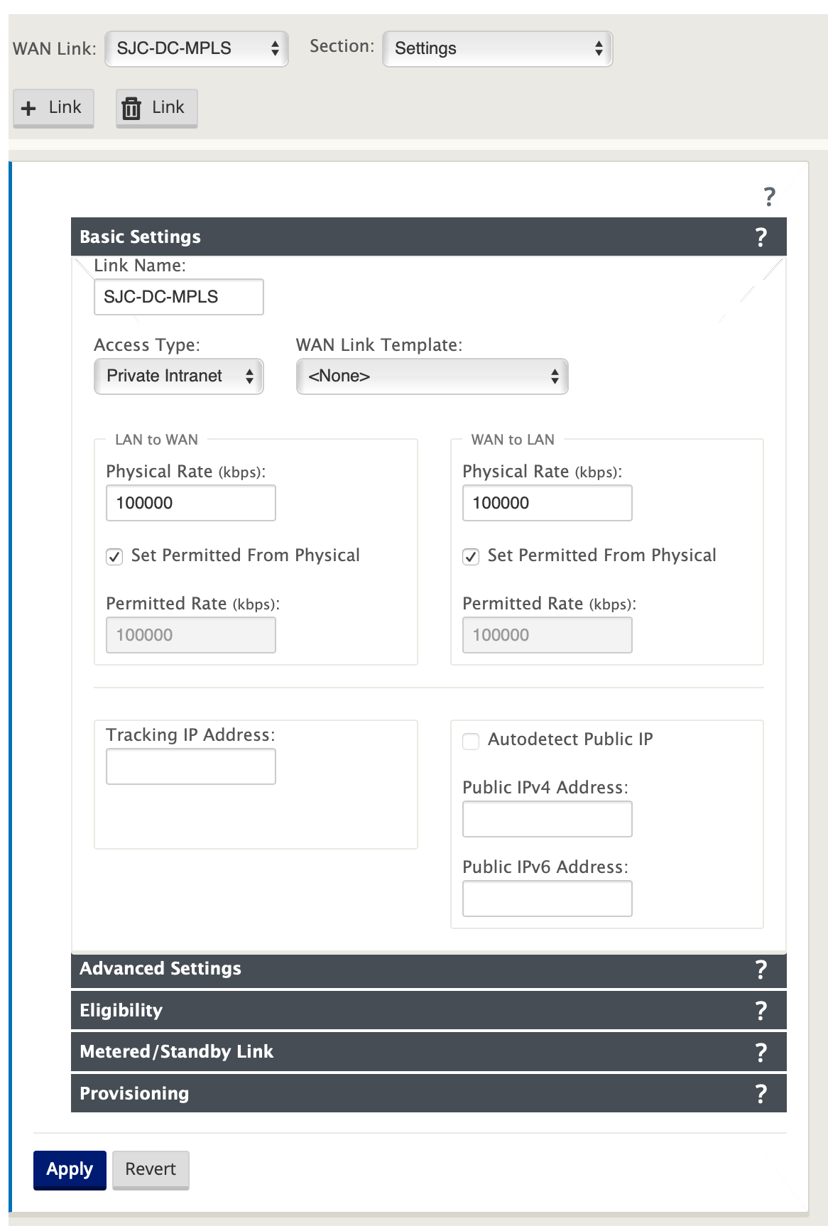The image size is (828, 1226).
Task: Click LAN to WAN Permitted Rate field
Action: point(191,635)
